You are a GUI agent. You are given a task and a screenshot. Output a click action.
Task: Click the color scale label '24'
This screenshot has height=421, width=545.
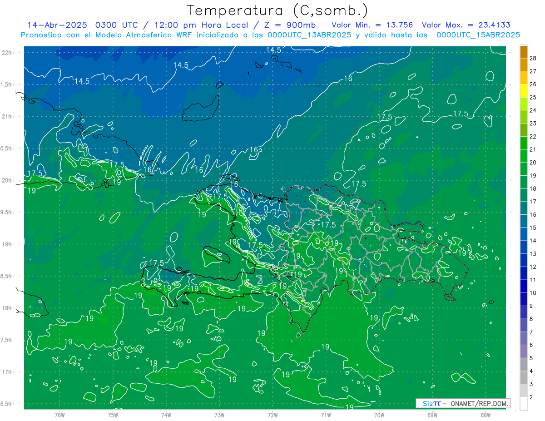[533, 110]
